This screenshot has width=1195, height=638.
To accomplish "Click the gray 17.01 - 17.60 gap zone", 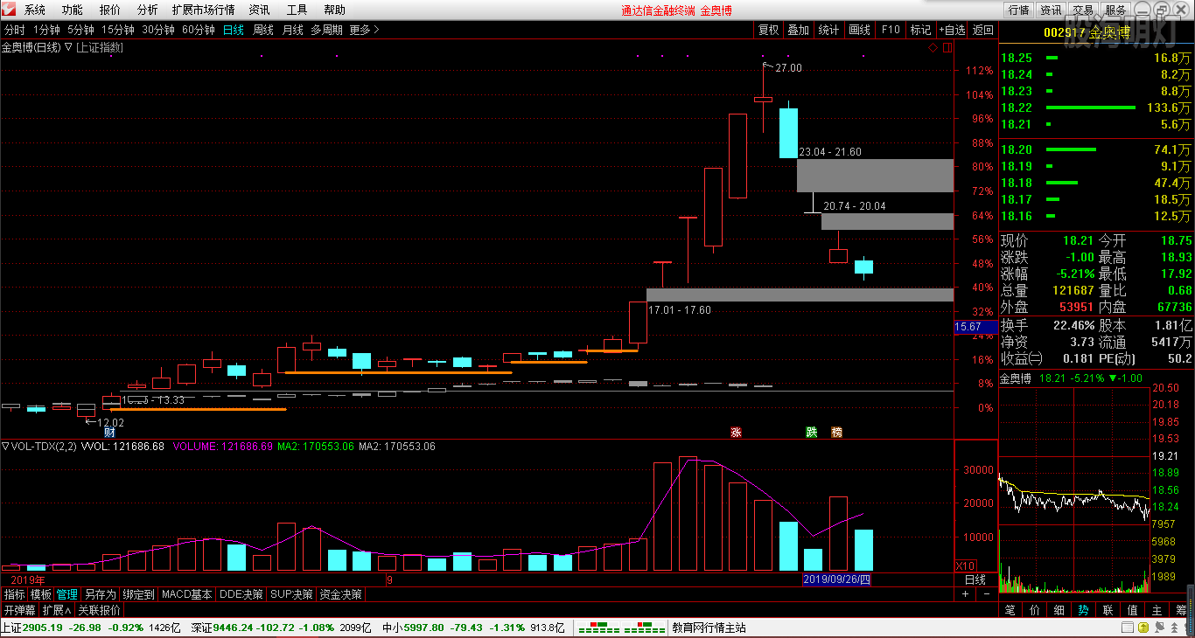I will pos(800,295).
